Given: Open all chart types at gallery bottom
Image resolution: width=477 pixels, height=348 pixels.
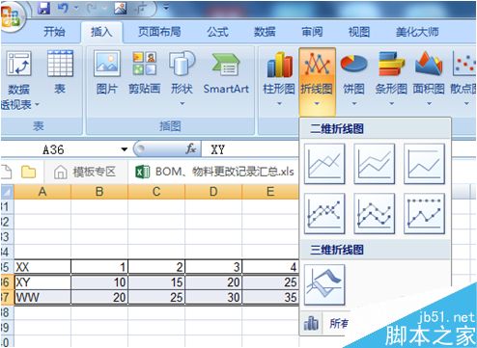Looking at the screenshot, I should [x=325, y=323].
